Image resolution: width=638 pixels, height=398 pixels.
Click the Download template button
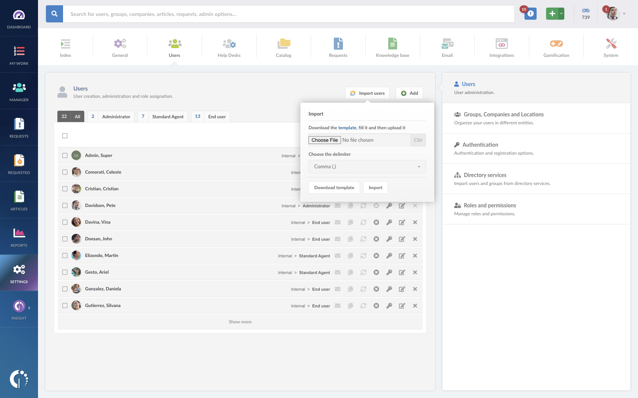[x=334, y=187]
